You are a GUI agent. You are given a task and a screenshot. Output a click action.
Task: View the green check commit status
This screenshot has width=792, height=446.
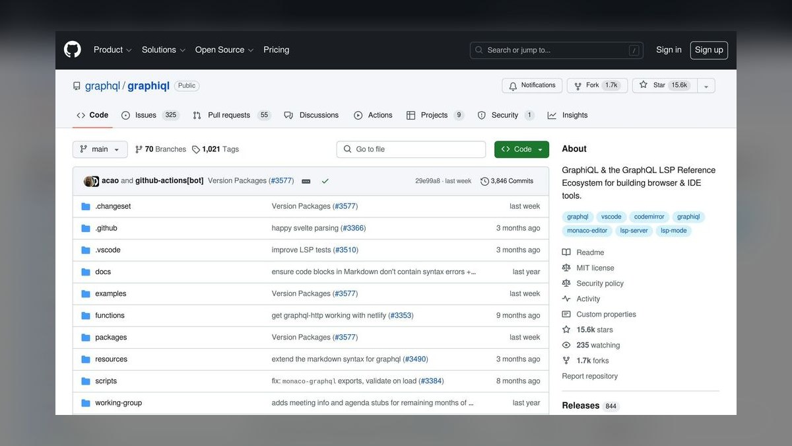325,181
